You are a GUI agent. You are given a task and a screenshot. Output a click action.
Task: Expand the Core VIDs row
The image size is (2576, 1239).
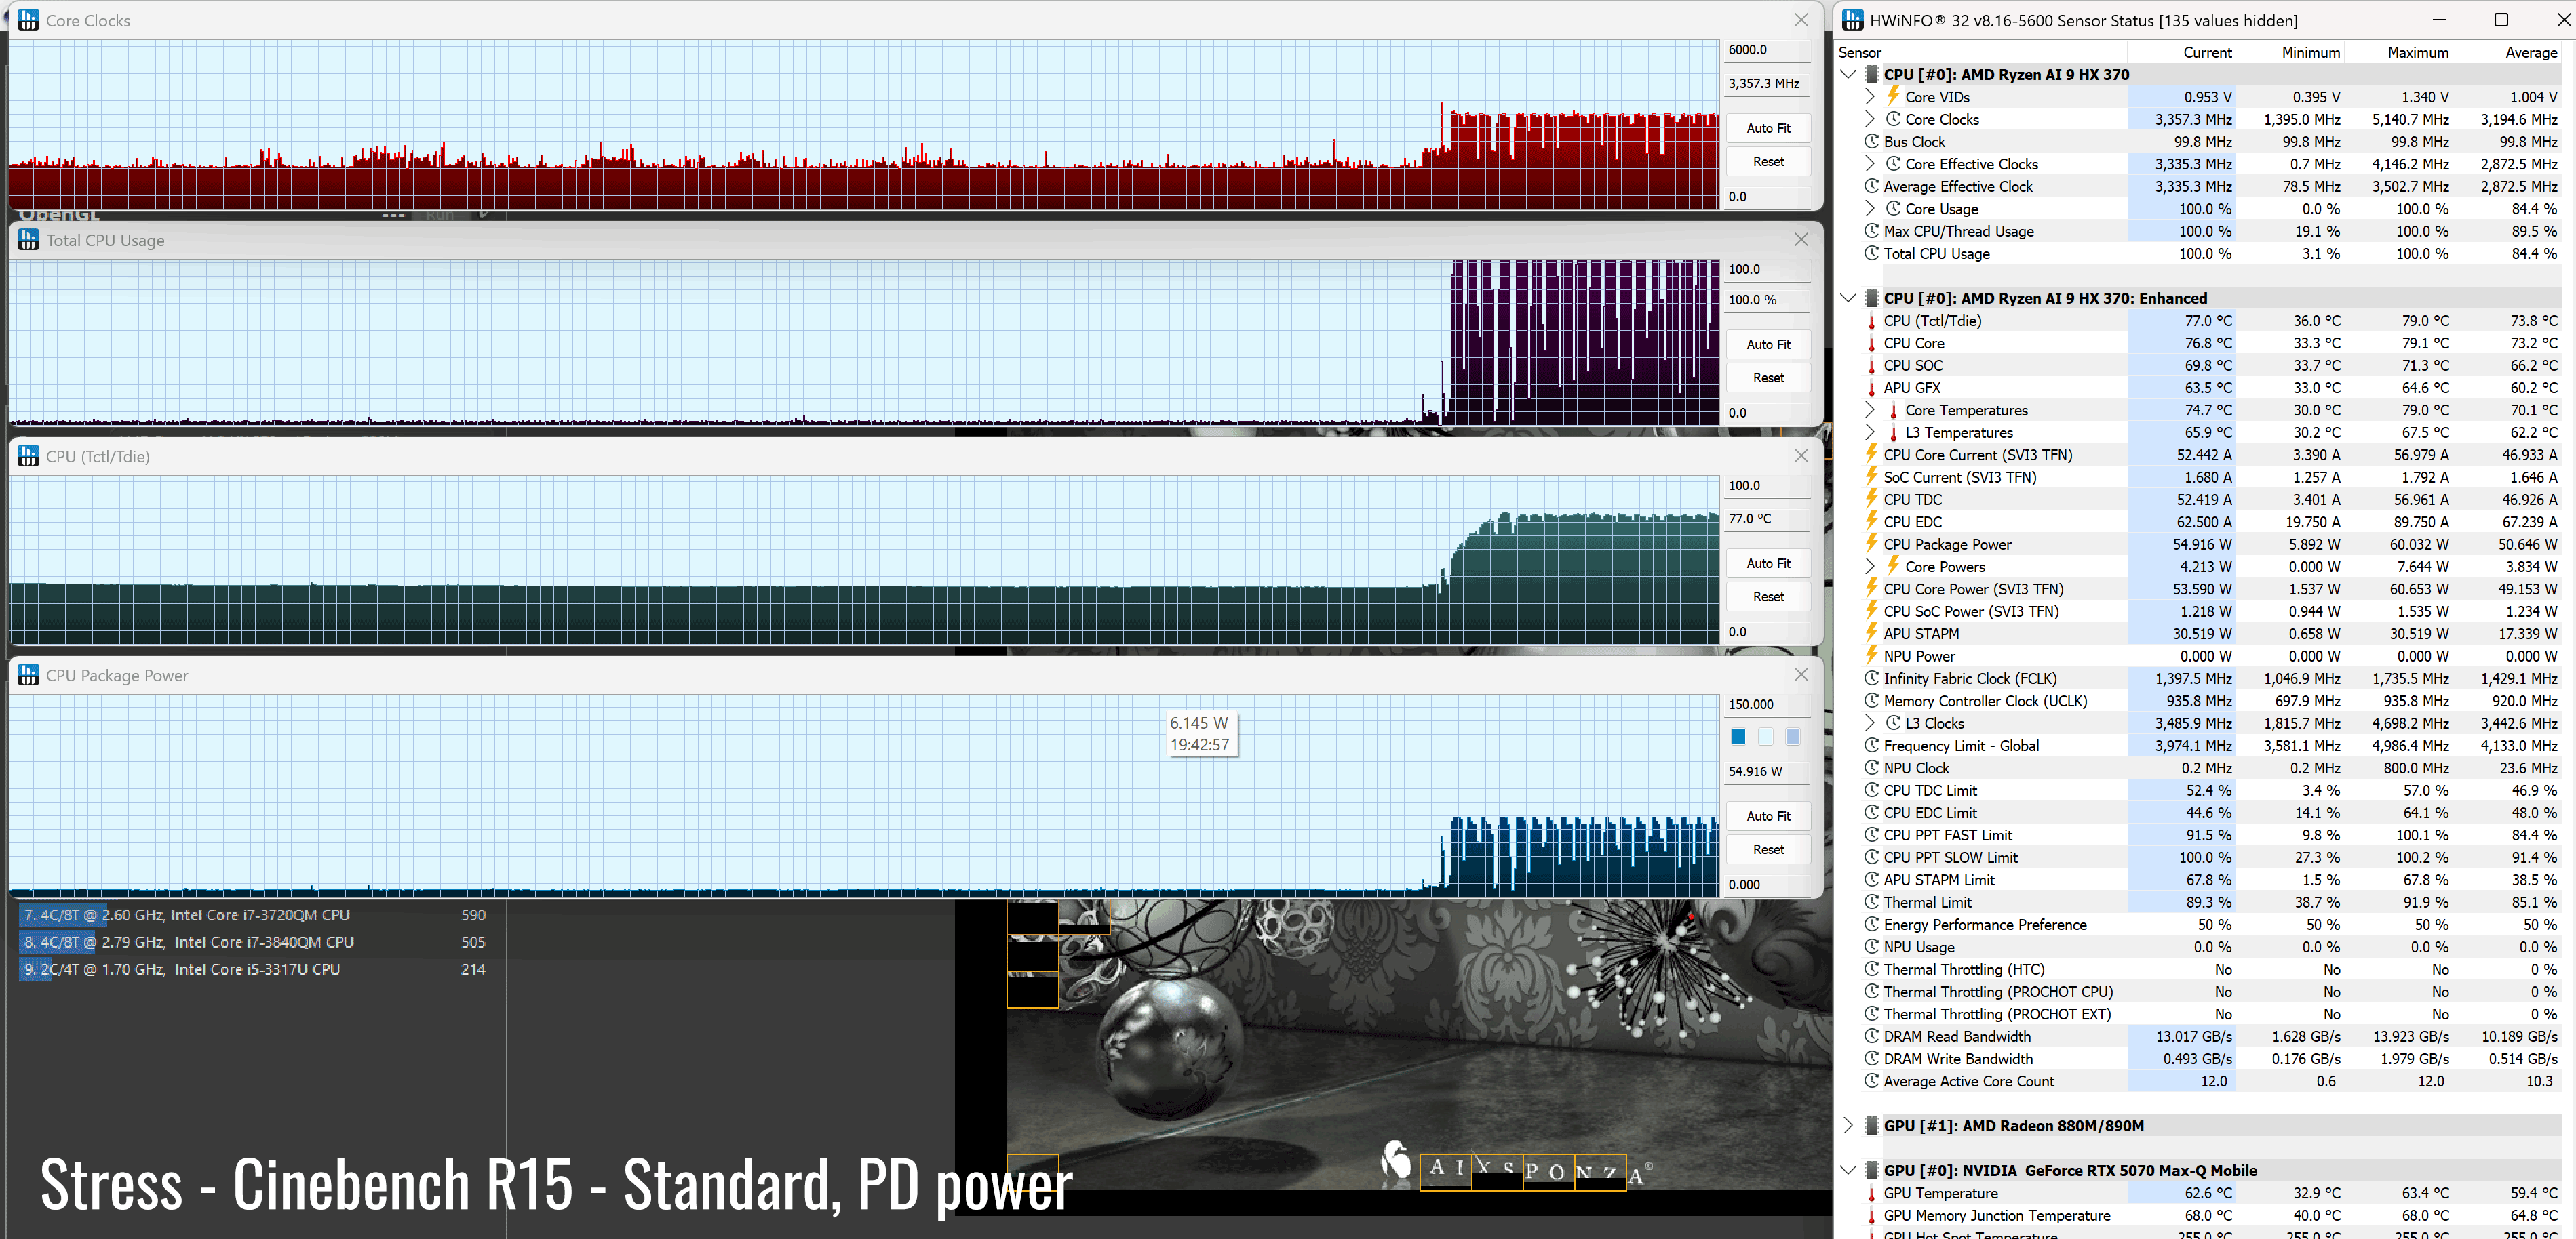coord(1869,97)
